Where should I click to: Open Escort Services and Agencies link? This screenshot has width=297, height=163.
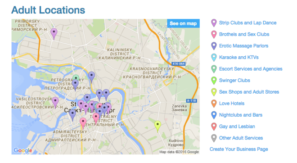pyautogui.click(x=251, y=69)
